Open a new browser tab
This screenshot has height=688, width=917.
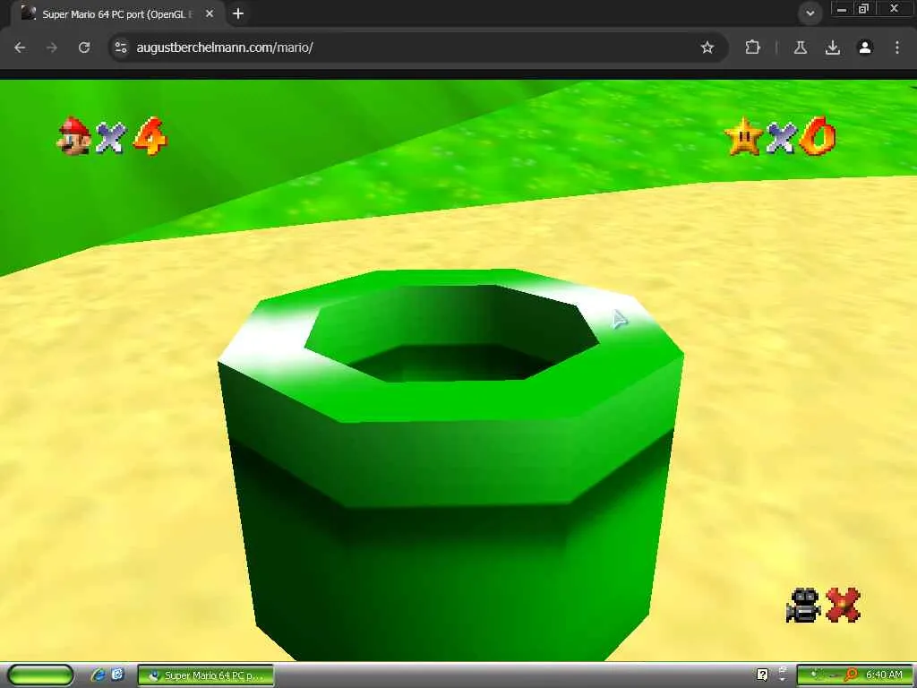tap(238, 13)
